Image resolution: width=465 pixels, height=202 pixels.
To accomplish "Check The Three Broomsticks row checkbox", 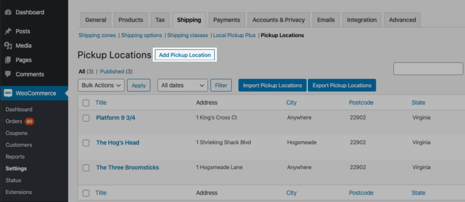I will point(86,168).
